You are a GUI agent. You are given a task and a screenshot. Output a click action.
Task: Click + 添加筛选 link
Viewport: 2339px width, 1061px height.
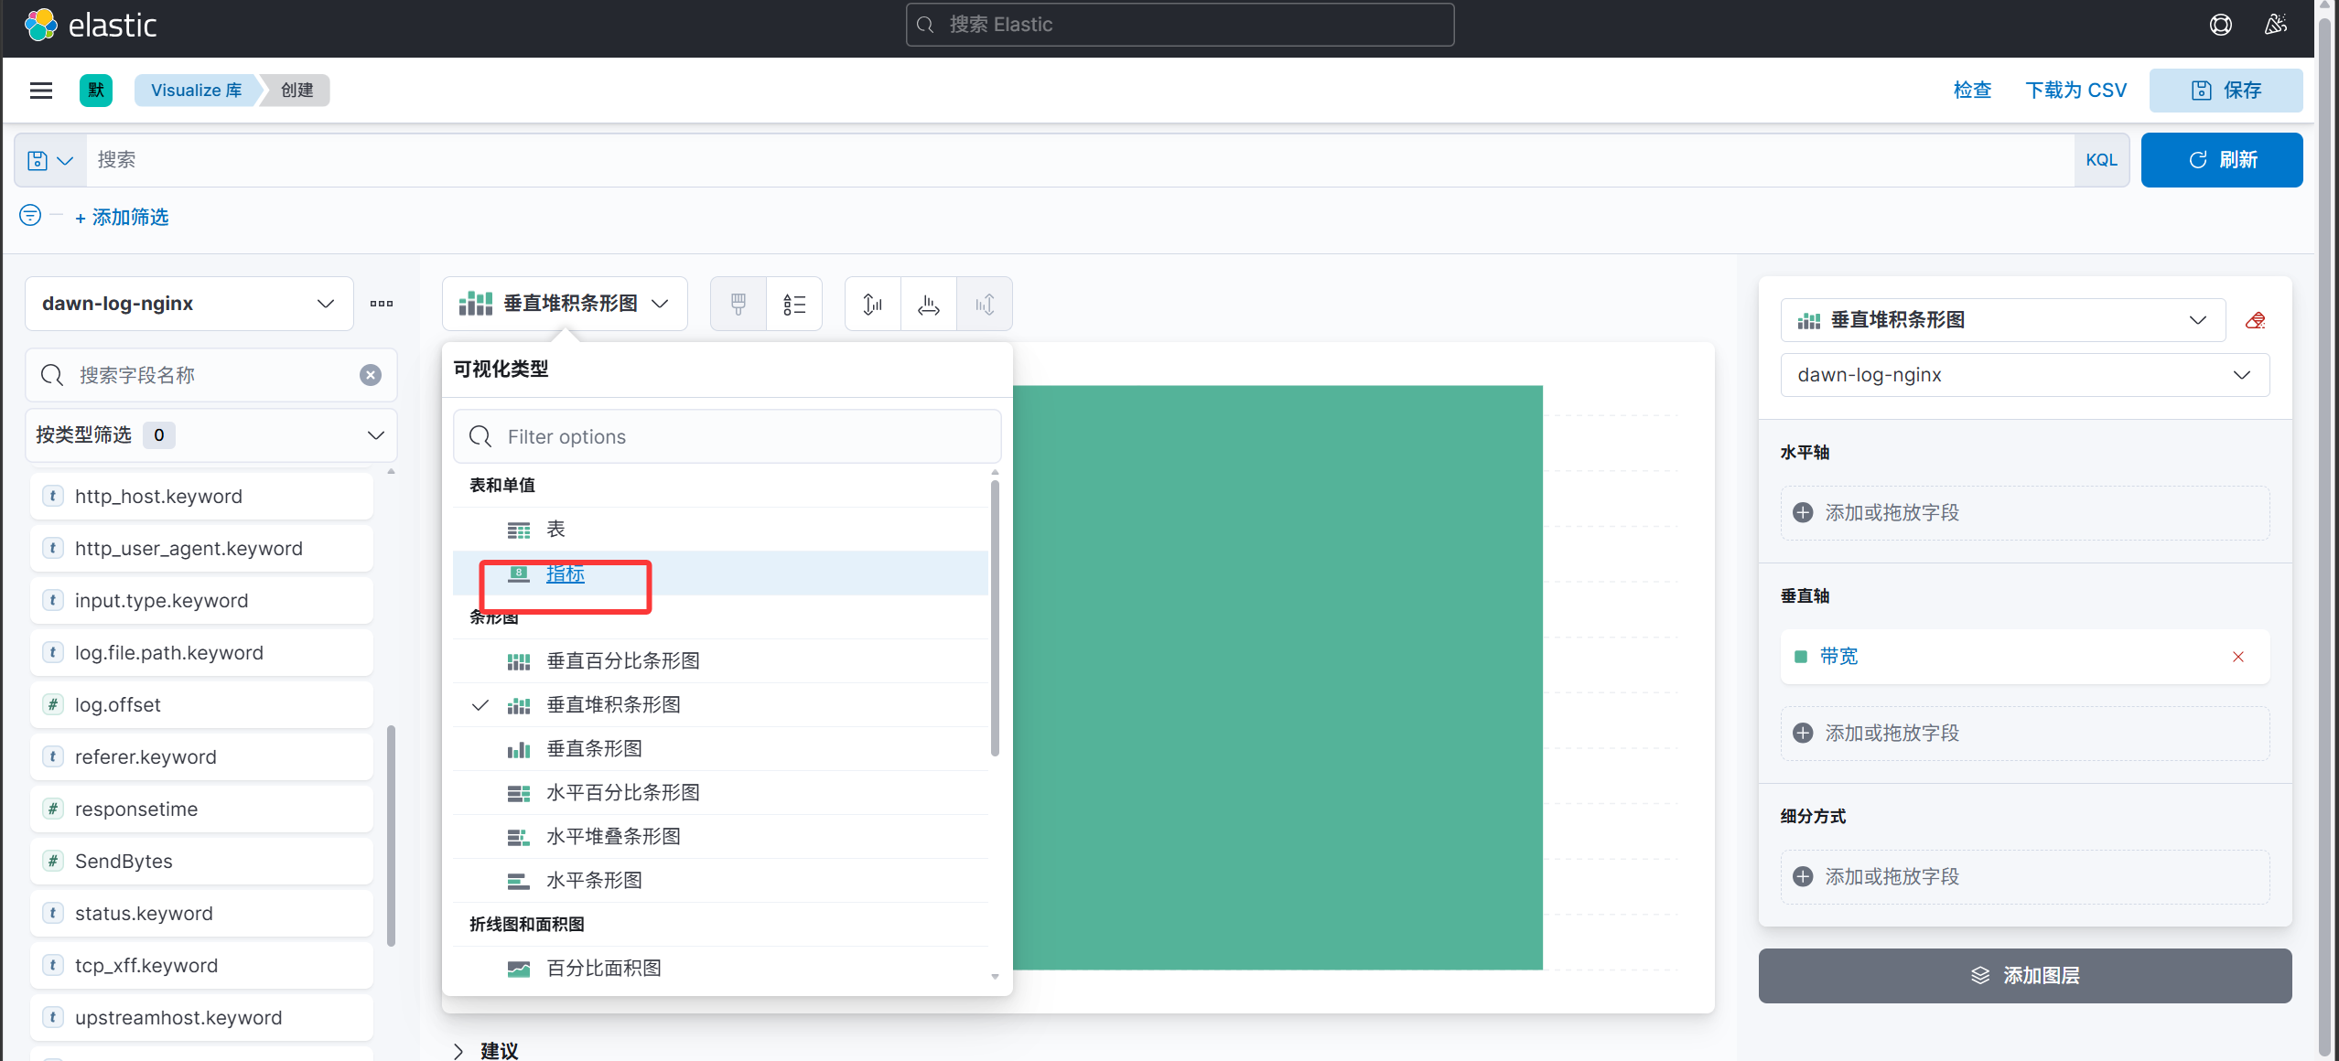pyautogui.click(x=122, y=217)
